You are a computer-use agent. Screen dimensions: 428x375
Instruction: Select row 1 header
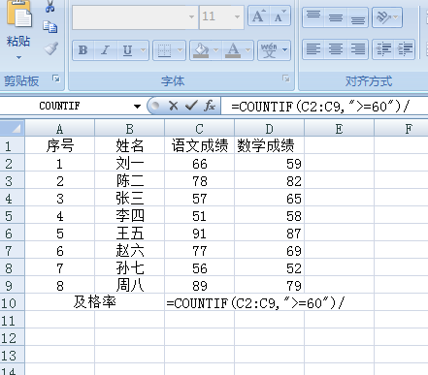[x=12, y=145]
